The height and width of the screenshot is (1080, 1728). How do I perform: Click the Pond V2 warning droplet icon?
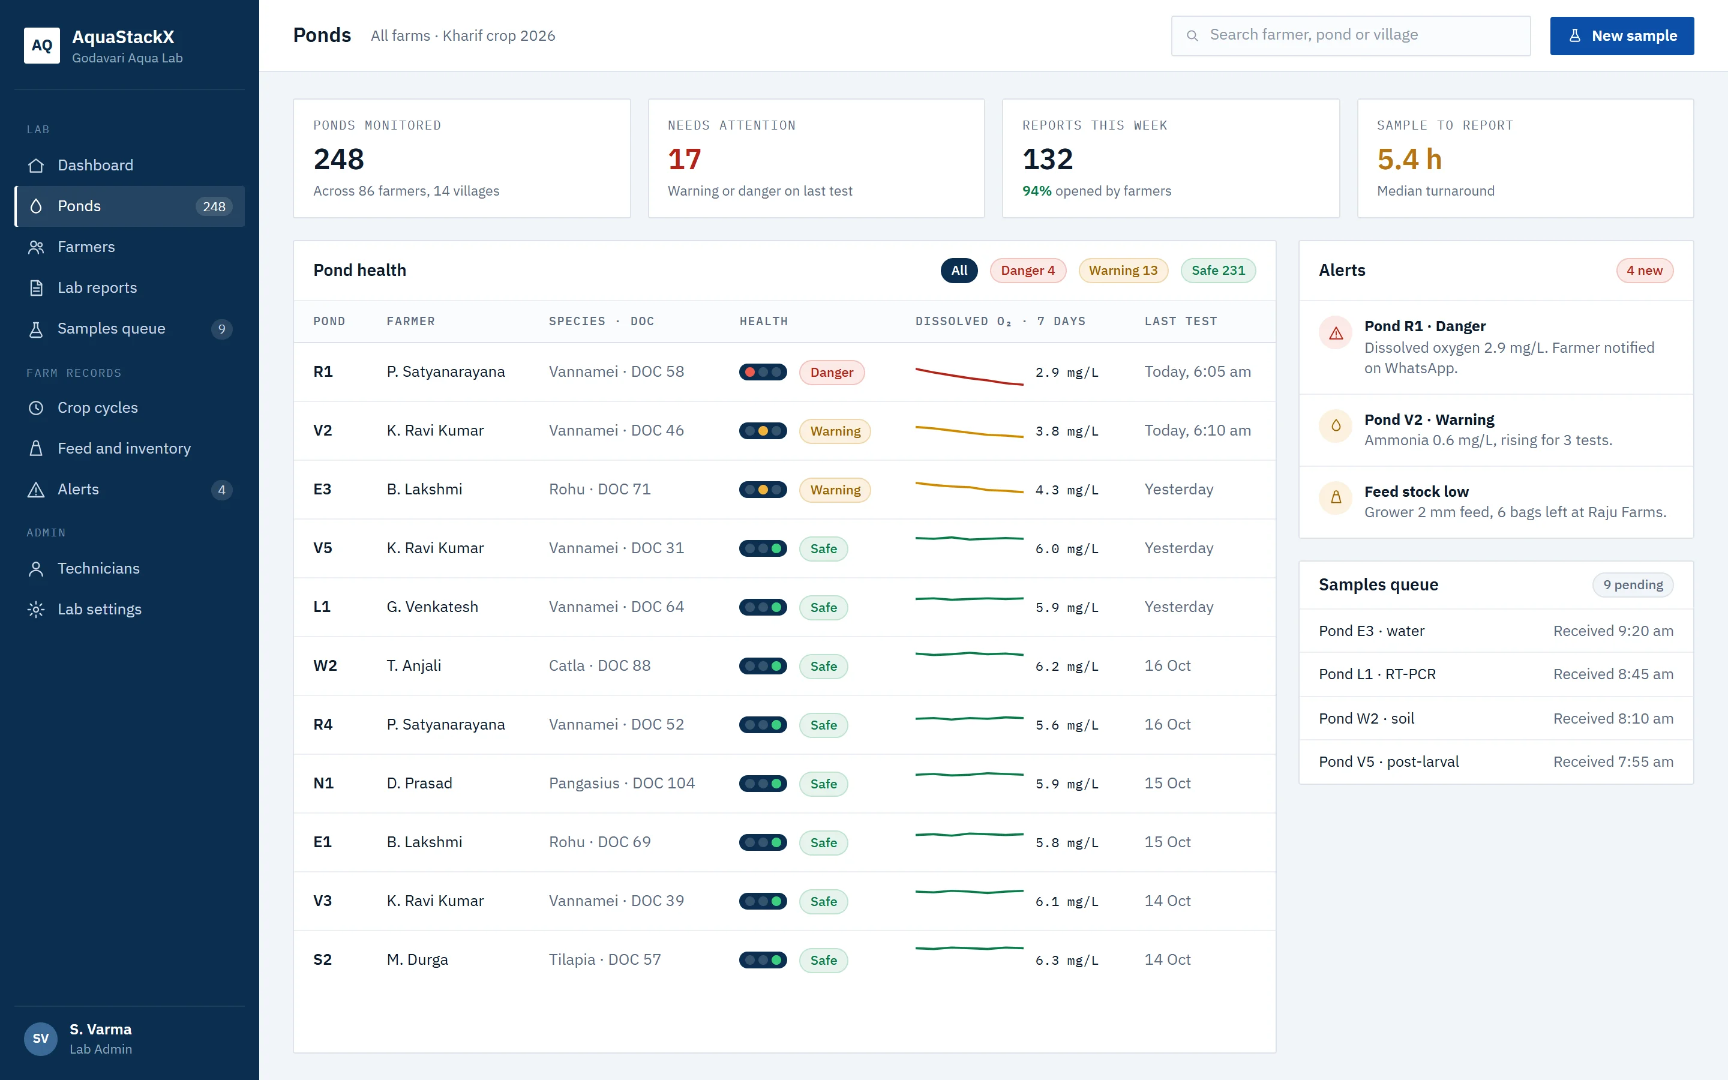pyautogui.click(x=1336, y=426)
